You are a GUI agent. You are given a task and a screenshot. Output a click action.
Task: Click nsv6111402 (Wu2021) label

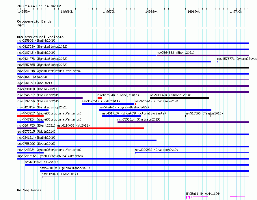[41, 162]
